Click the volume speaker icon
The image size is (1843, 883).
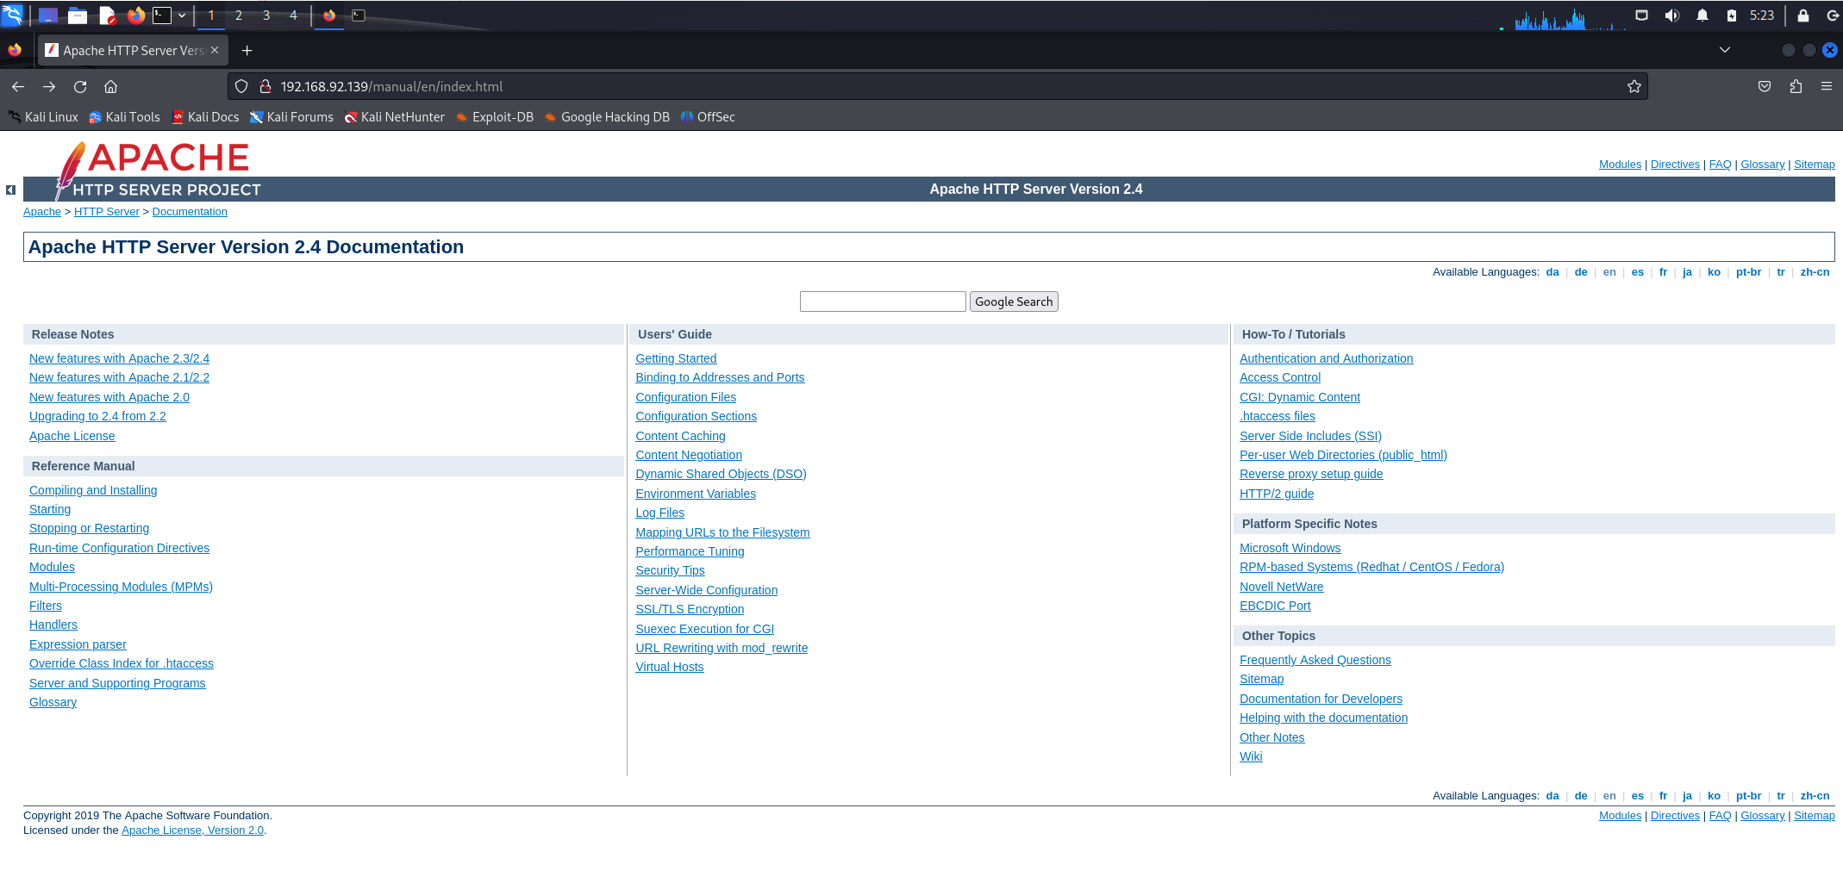tap(1671, 16)
